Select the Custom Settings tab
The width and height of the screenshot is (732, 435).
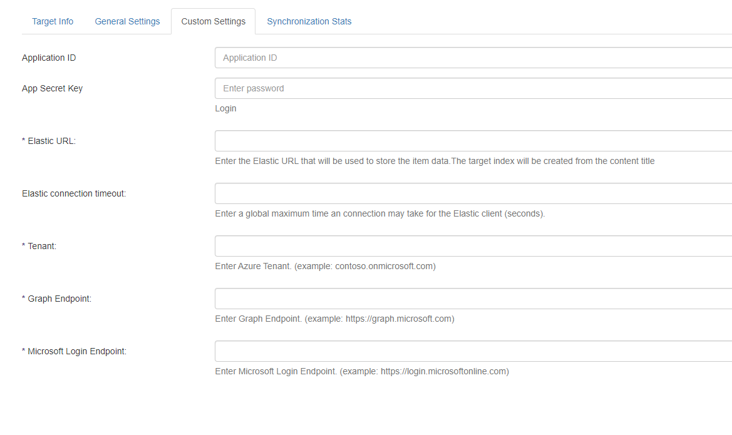213,21
